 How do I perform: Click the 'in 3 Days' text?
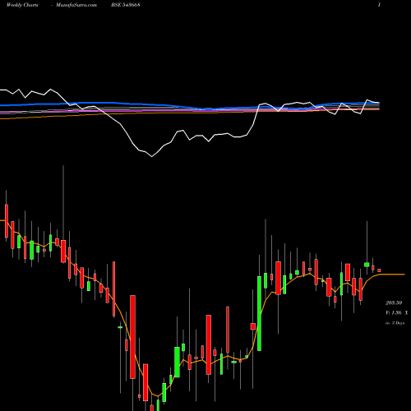395,323
